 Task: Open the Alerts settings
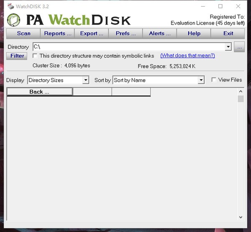160,33
